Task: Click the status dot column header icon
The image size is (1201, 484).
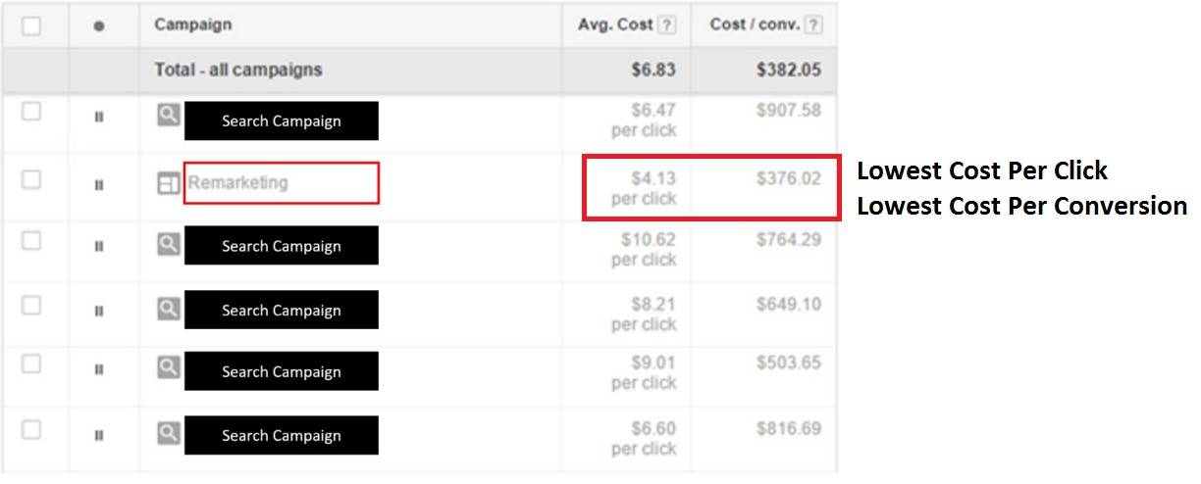Action: [x=98, y=26]
